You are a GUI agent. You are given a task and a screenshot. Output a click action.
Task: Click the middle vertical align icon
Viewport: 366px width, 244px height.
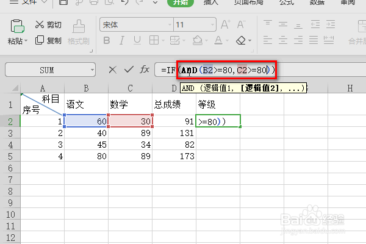click(x=283, y=24)
